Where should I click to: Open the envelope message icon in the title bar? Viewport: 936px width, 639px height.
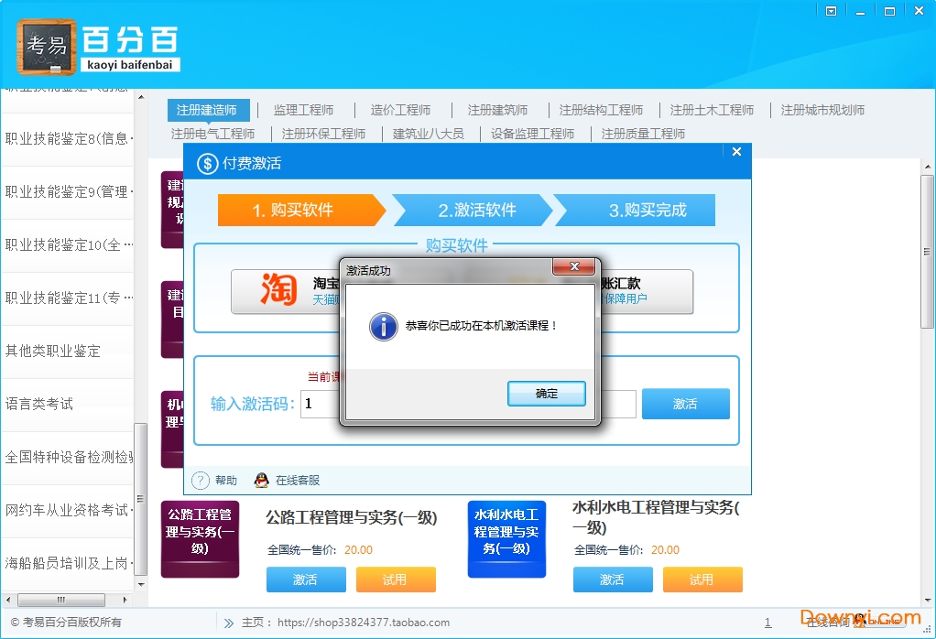click(x=831, y=10)
